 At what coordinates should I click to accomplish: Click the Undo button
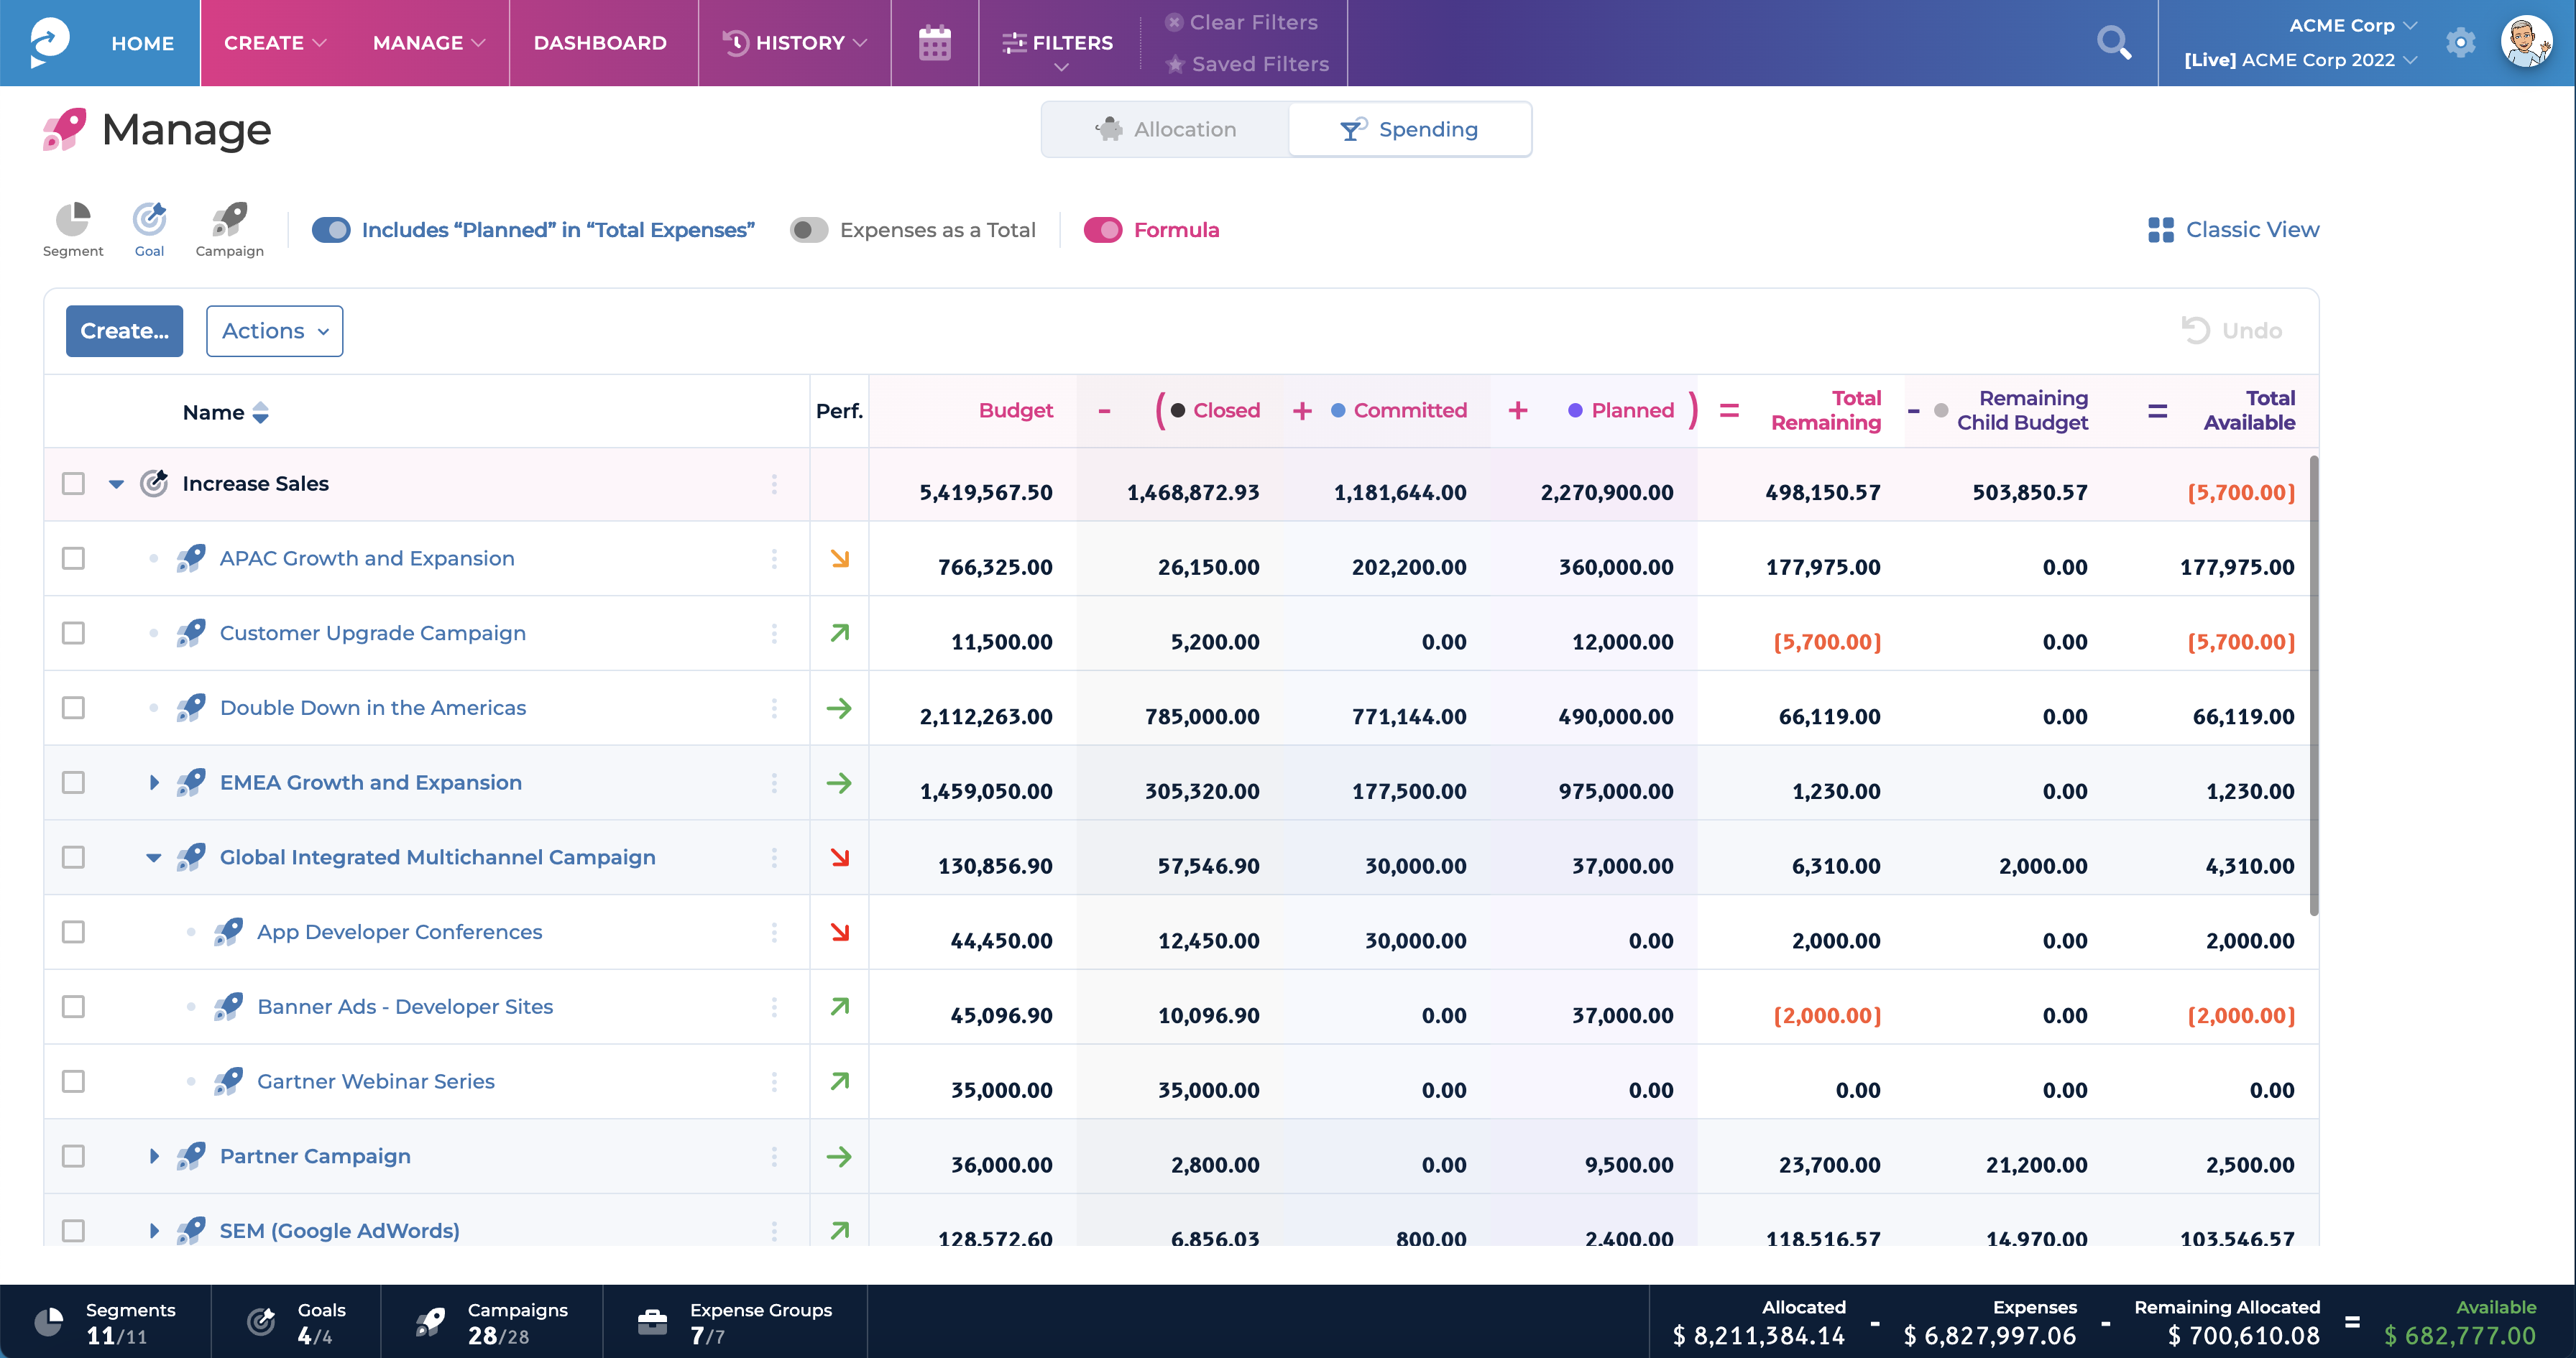(x=2231, y=331)
